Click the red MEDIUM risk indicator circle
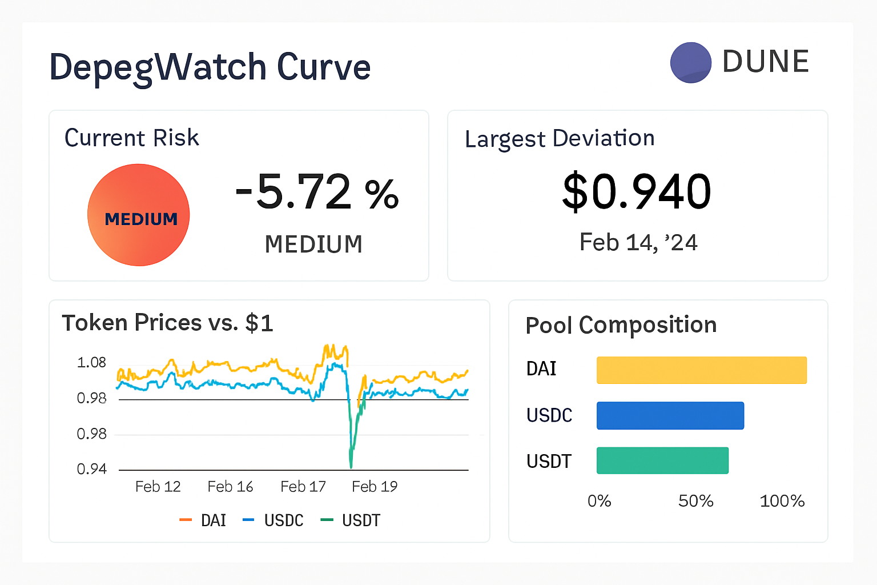The width and height of the screenshot is (877, 585). pyautogui.click(x=139, y=215)
